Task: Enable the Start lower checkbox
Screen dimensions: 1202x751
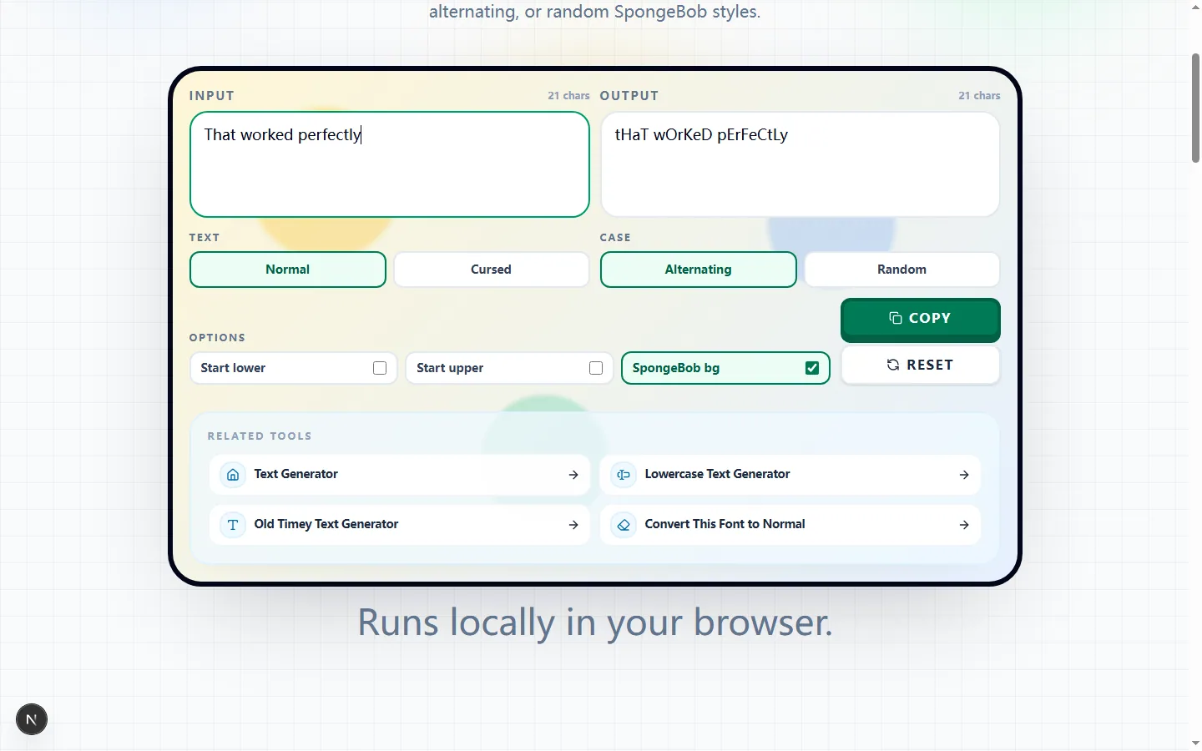Action: [380, 368]
